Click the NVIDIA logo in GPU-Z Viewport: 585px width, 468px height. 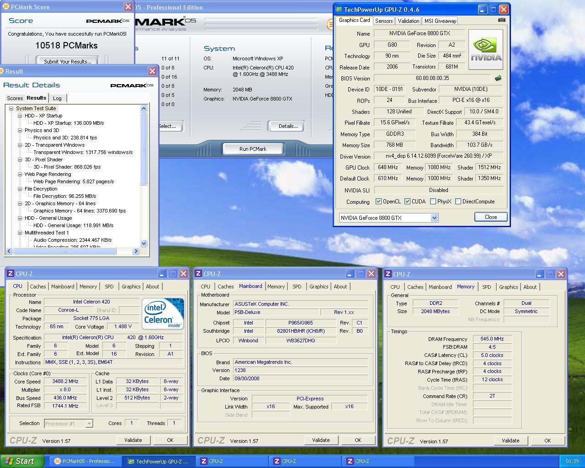point(486,49)
